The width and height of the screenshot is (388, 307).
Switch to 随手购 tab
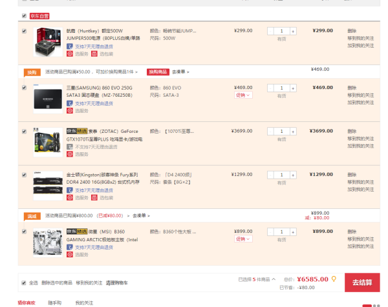55,302
